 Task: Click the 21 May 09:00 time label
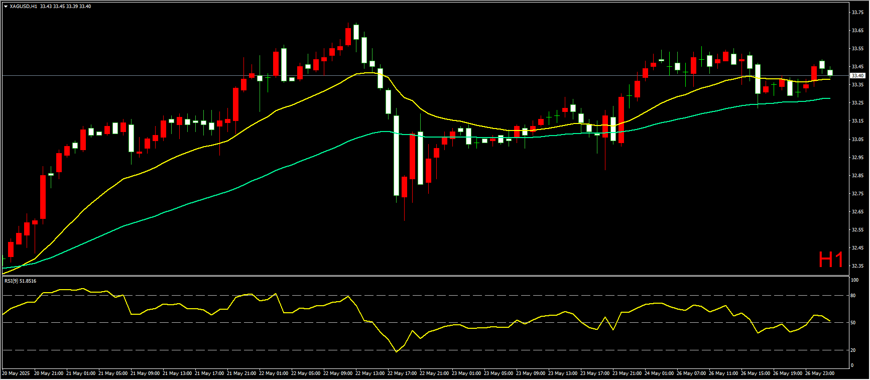click(x=145, y=373)
